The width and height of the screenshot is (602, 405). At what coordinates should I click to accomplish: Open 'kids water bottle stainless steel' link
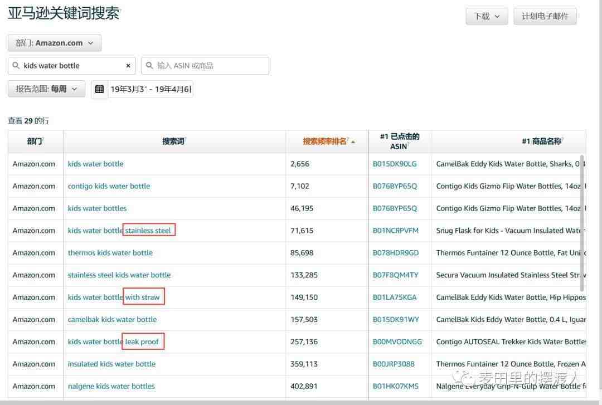[x=119, y=231]
